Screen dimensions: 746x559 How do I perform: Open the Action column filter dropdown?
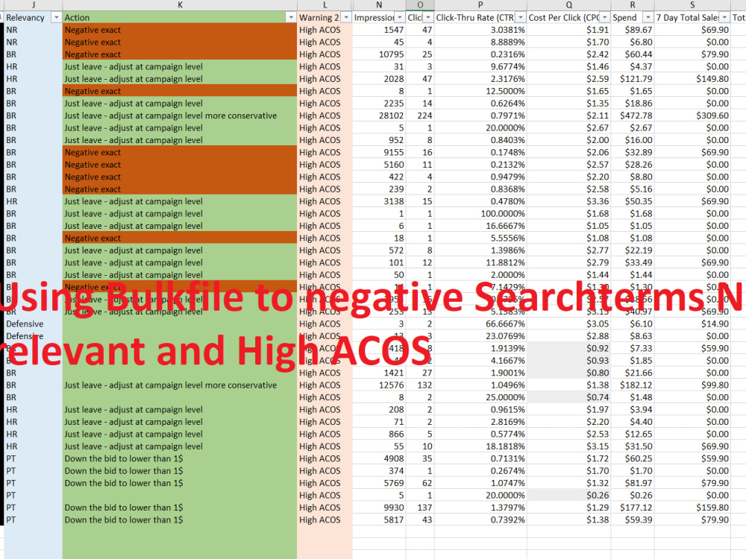click(x=291, y=18)
